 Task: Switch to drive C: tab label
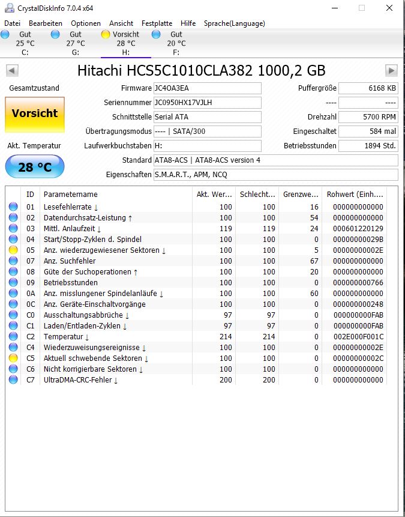[x=25, y=52]
